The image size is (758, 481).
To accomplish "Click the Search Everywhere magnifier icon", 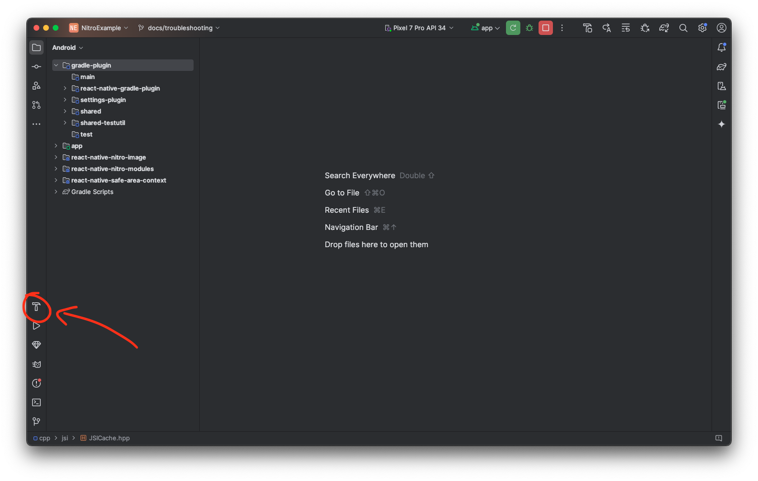I will [683, 28].
